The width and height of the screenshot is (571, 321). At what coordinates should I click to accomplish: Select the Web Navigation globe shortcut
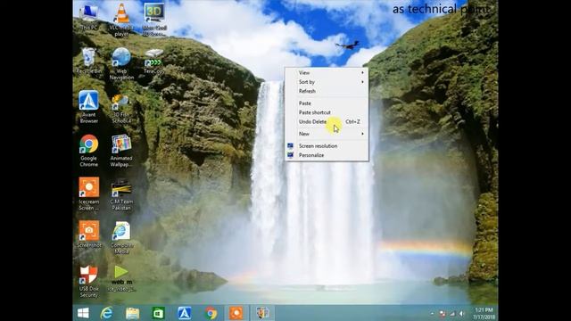(121, 63)
